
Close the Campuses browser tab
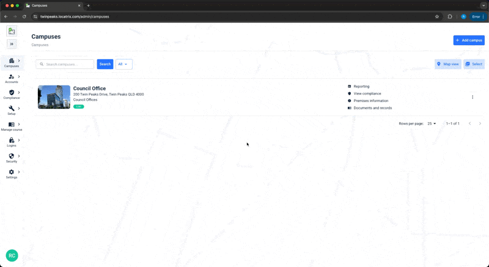(79, 5)
